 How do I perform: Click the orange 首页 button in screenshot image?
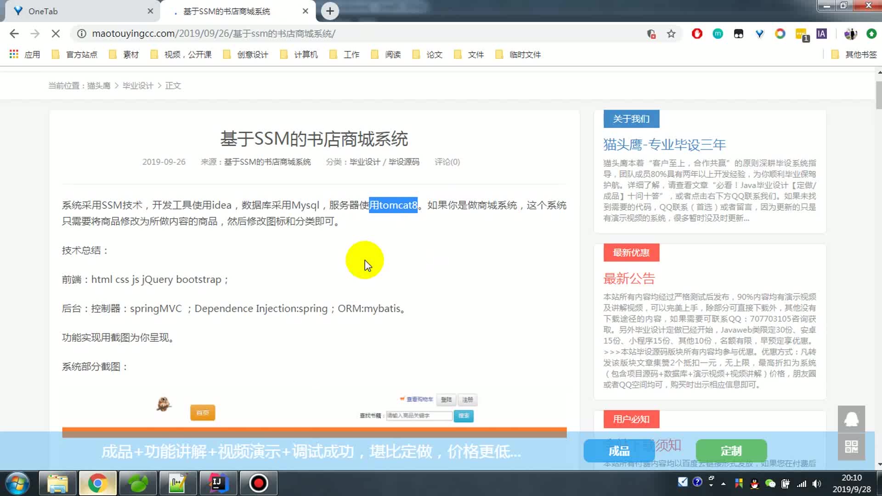coord(203,412)
